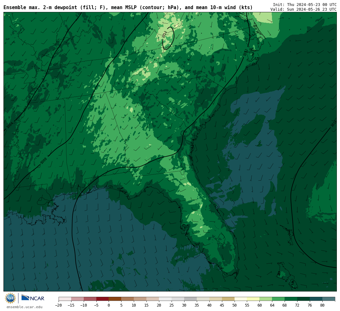
Task: Click the colorbar label '72'
Action: point(297,305)
